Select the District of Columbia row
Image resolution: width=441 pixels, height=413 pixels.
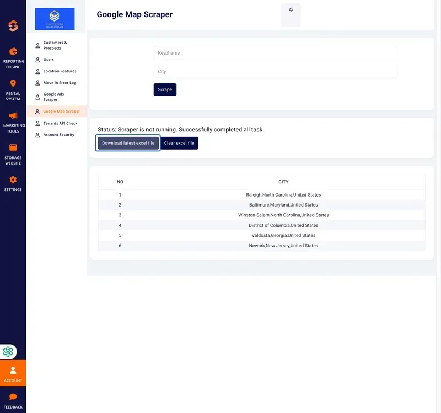(261, 225)
